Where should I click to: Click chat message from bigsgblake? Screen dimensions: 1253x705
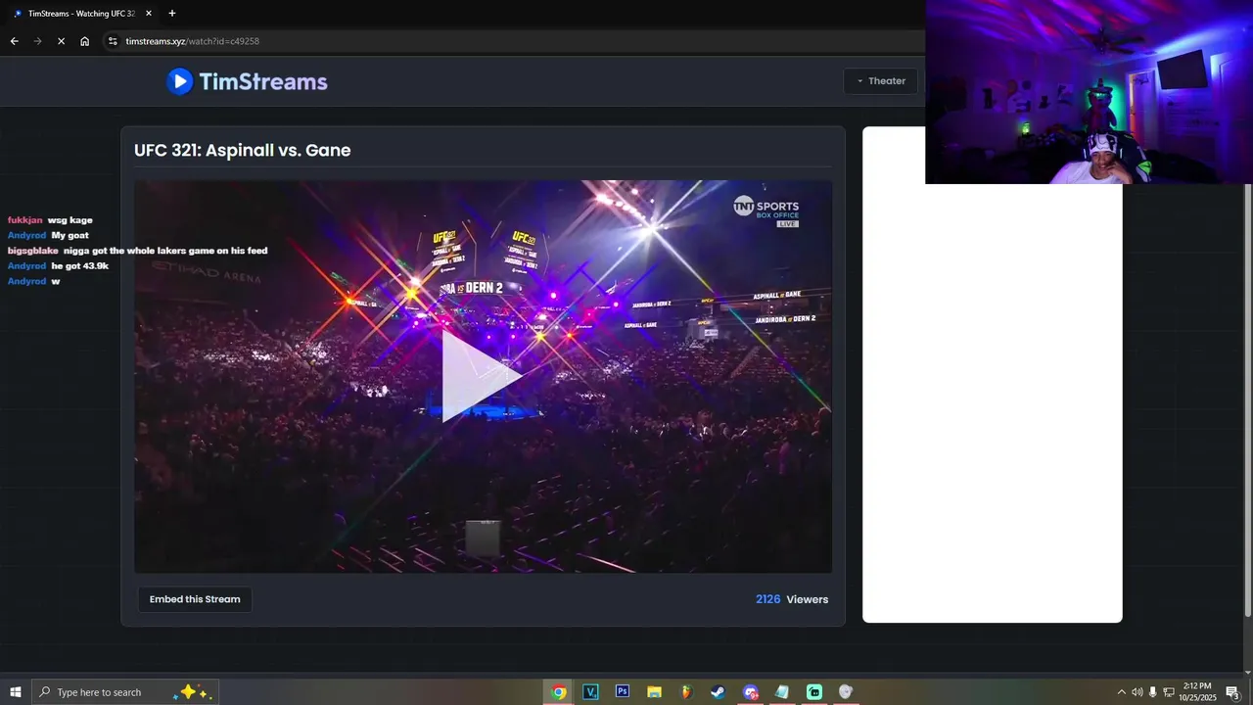point(137,251)
